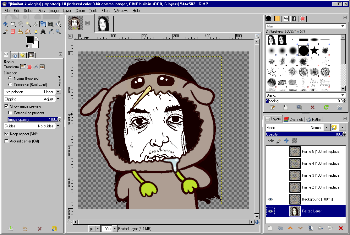Create a new layer in Layers panel

pos(270,228)
